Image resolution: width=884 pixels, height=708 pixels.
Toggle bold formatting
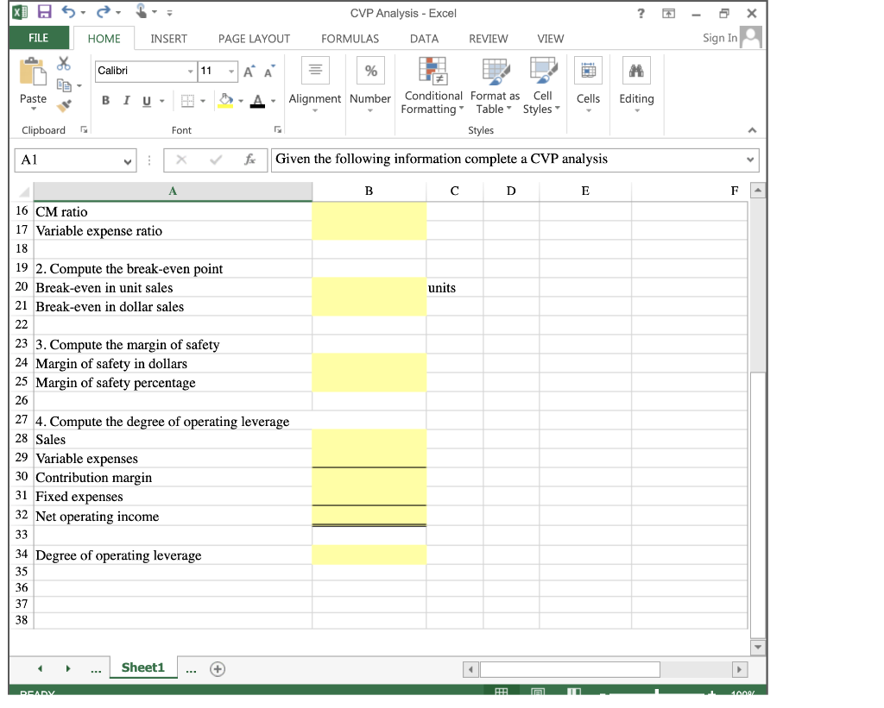click(x=105, y=100)
